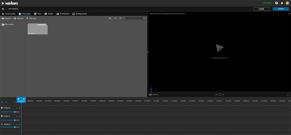Start recording with the Record icon
The width and height of the screenshot is (291, 135).
(x=15, y=19)
